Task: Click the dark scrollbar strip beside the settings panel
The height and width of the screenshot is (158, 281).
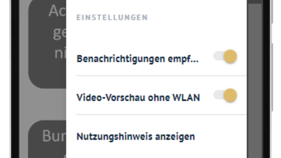Action: [x=254, y=81]
